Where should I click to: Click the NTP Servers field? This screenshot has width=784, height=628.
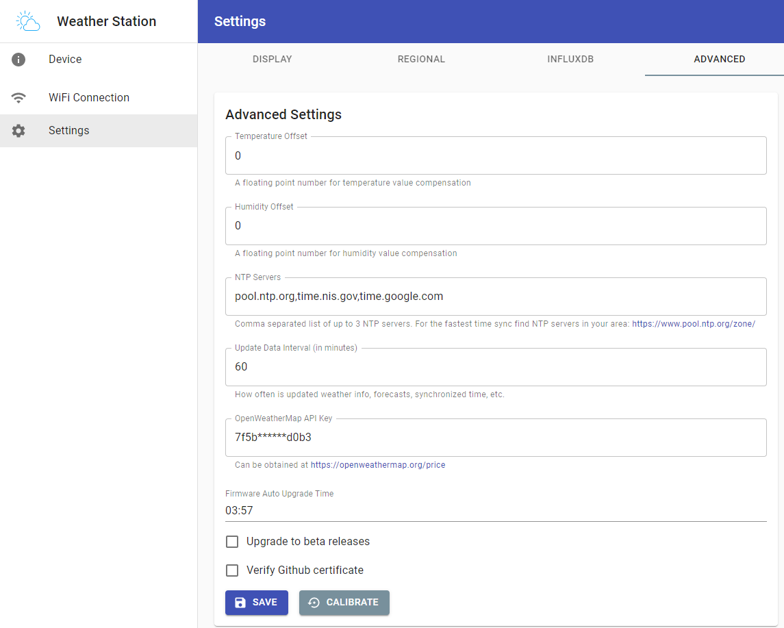(x=496, y=297)
